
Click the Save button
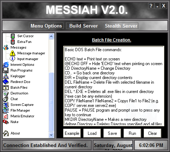(x=112, y=133)
